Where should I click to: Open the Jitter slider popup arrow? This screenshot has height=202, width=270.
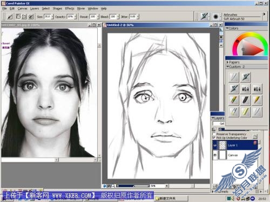tap(138, 17)
